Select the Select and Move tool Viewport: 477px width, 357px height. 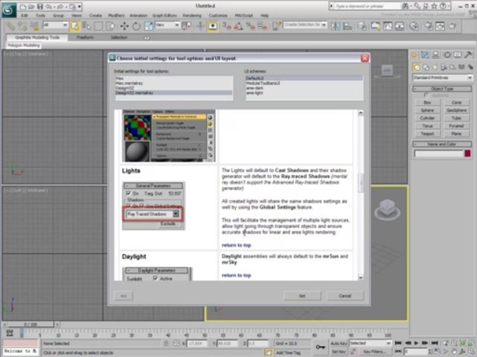coord(124,26)
